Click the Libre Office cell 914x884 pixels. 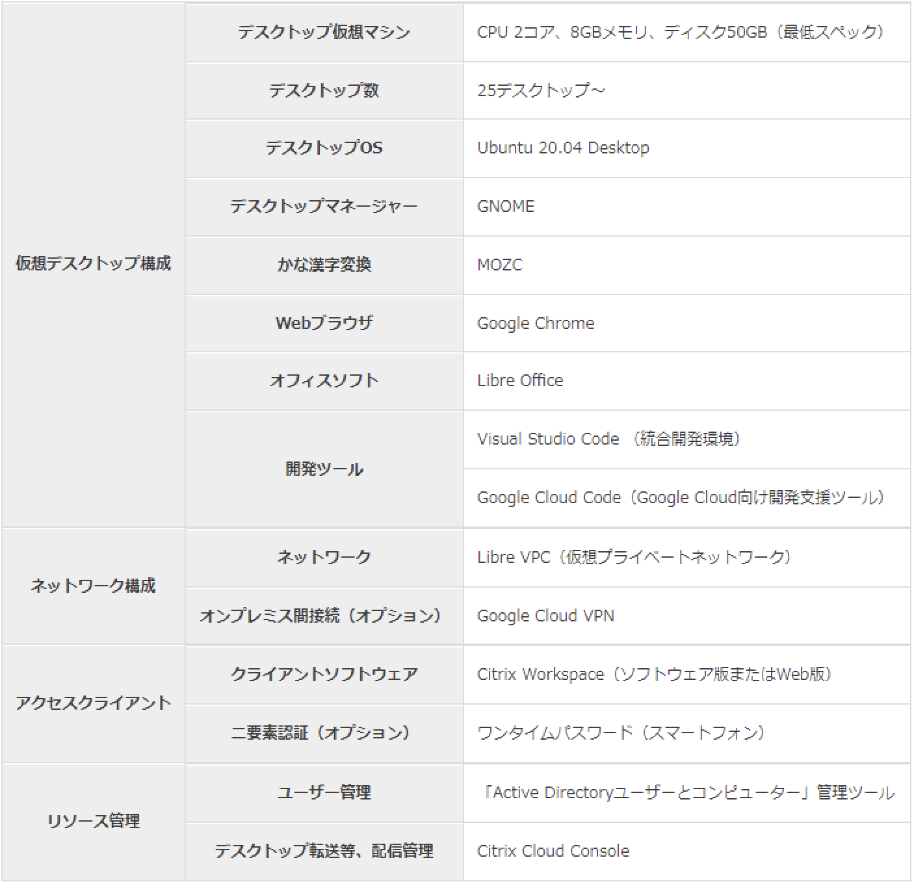pos(520,381)
